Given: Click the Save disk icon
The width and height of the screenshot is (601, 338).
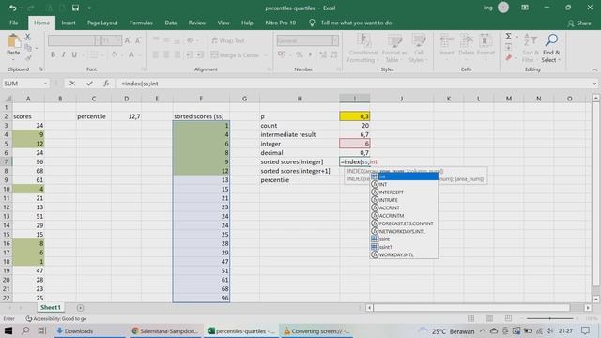Looking at the screenshot, I should pos(75,8).
